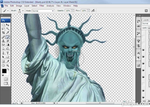
Task: Select the Horizontal Type tool
Action: pos(8,53)
